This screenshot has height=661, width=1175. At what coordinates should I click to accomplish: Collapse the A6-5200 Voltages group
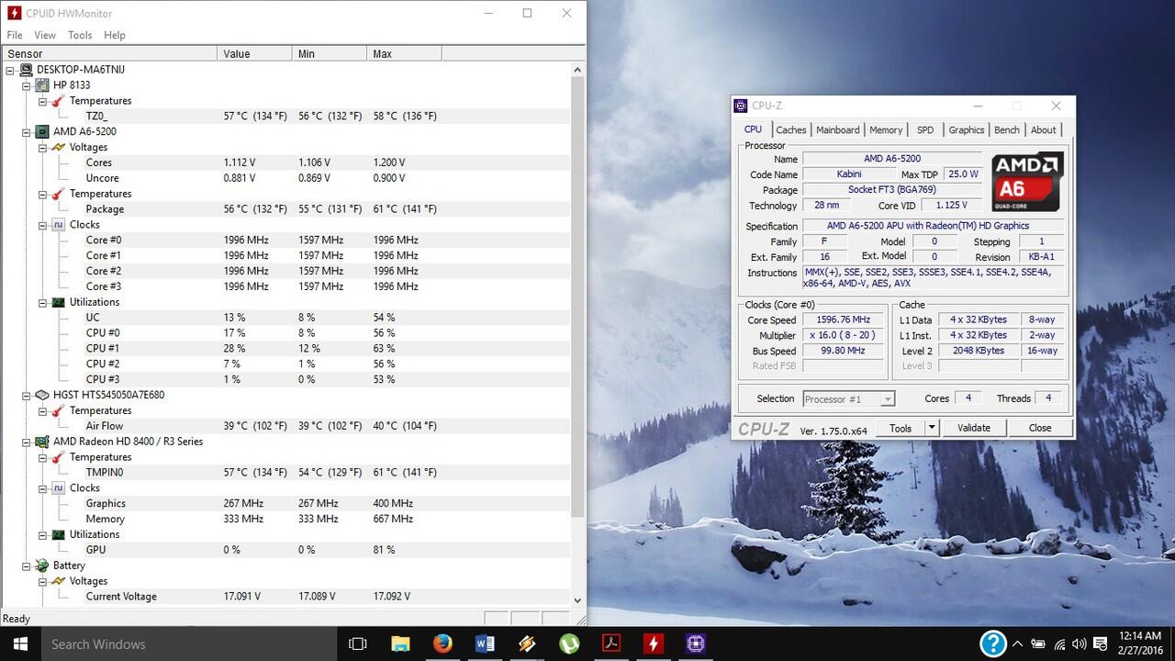(42, 147)
